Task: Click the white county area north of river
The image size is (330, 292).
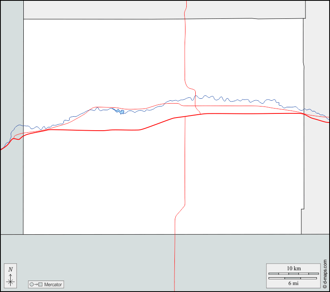Action: coord(102,61)
